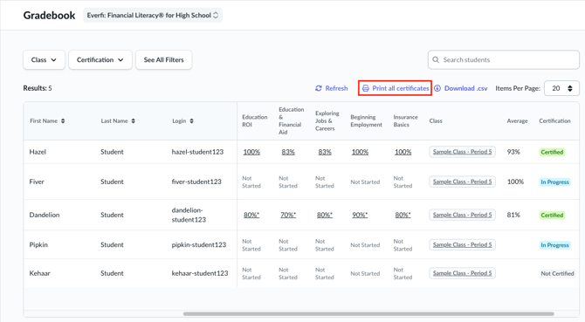Click first name Dandelion
585x322 pixels.
pyautogui.click(x=45, y=215)
